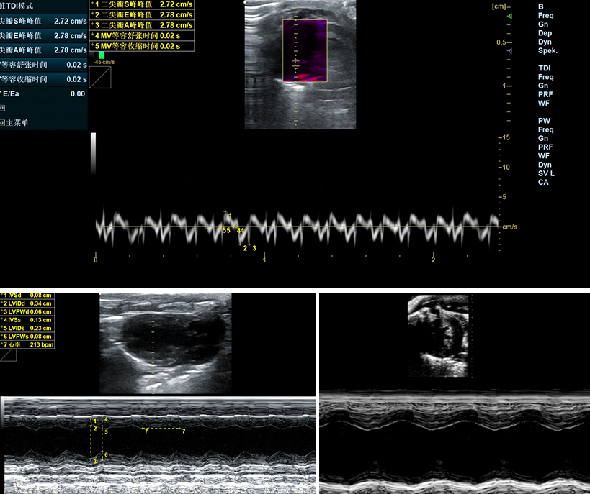Click the -10 velocity scale tick
The height and width of the screenshot is (494, 590).
504,167
